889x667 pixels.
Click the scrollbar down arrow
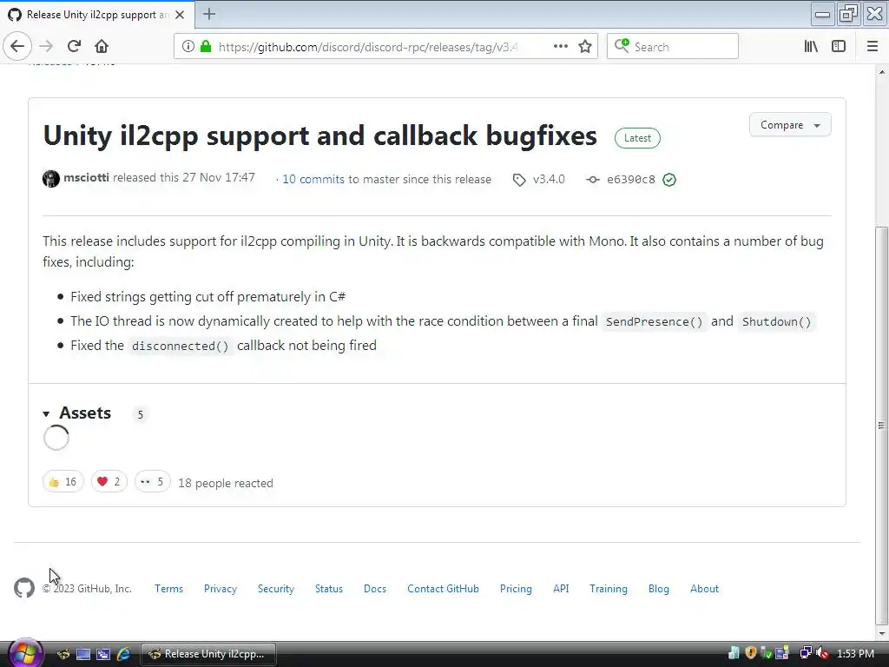click(x=881, y=634)
